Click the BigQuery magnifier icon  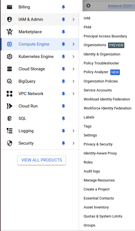10,81
